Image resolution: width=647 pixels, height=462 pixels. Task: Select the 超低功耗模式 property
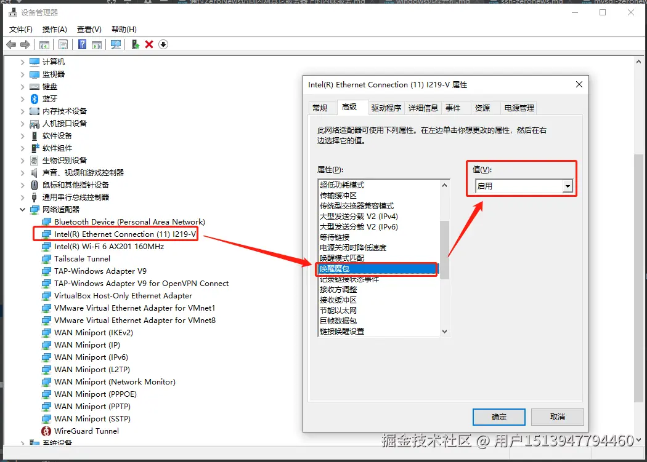[342, 185]
